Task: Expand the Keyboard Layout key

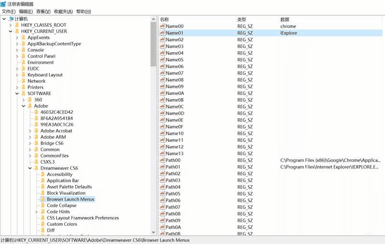Action: point(17,75)
